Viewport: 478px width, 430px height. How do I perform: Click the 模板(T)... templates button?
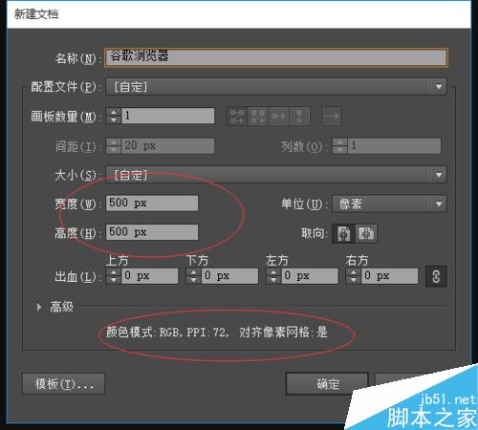pos(64,384)
